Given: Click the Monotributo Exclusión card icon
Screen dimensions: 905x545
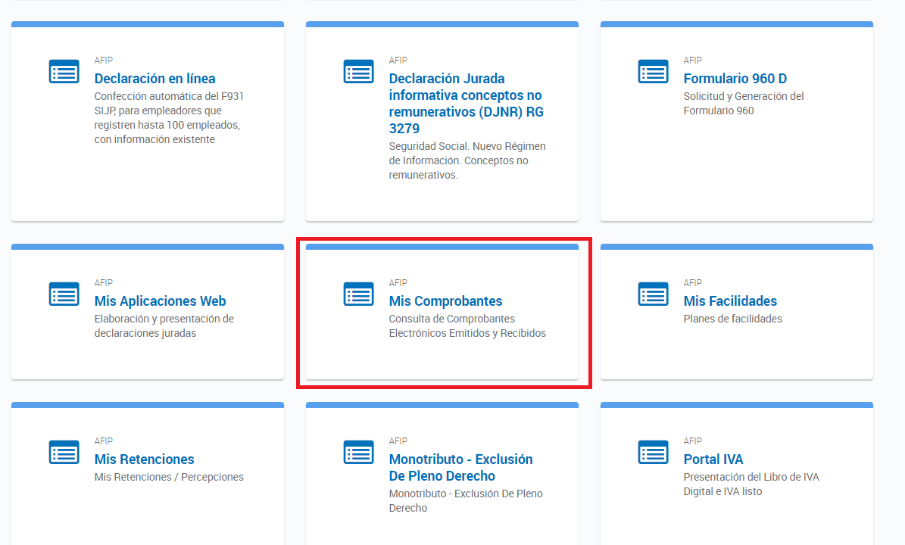Looking at the screenshot, I should [358, 452].
